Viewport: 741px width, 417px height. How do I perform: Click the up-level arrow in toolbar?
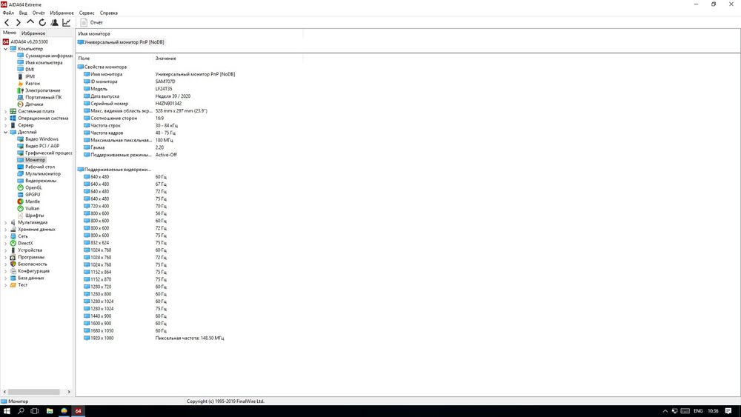tap(30, 21)
